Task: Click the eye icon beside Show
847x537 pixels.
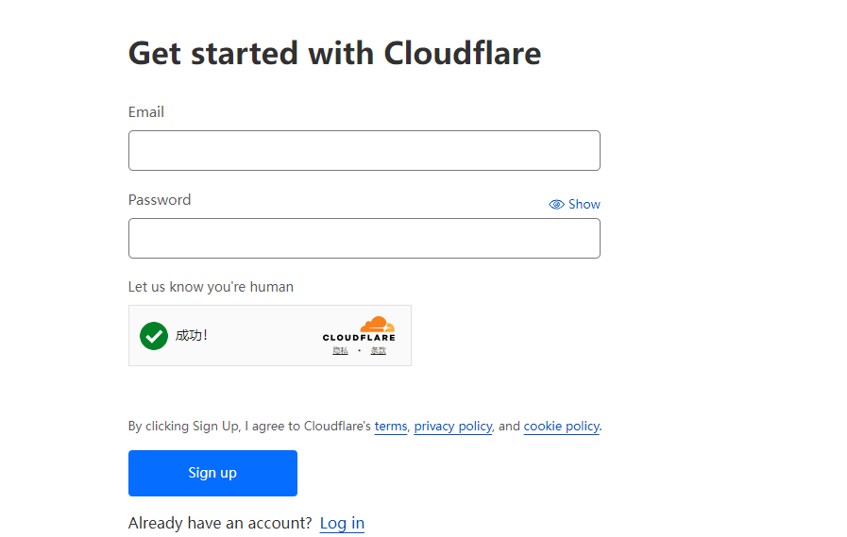Action: [556, 205]
